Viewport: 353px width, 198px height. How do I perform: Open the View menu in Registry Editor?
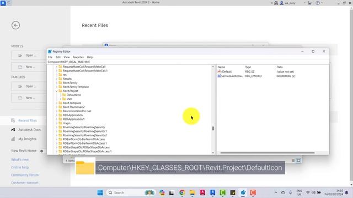coord(67,57)
